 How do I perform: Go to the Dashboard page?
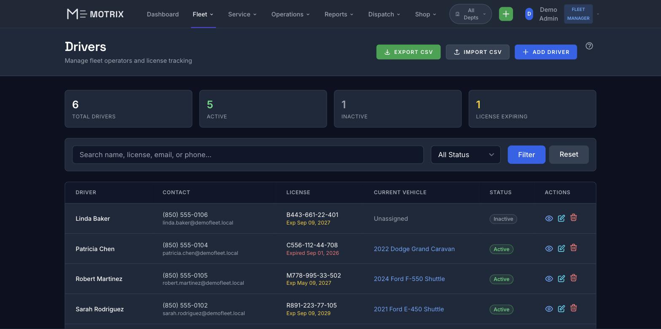pyautogui.click(x=163, y=14)
